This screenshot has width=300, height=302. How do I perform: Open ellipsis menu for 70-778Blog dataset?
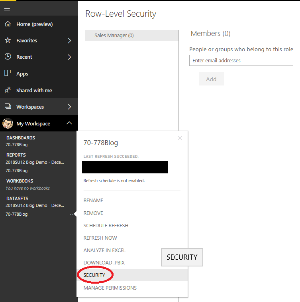coord(72,214)
